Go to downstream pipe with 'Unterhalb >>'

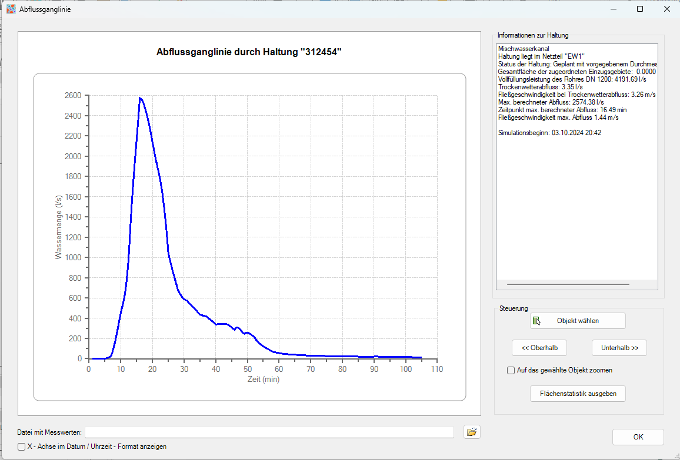pos(619,348)
